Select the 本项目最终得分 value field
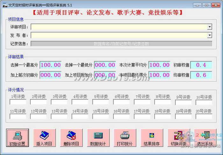Viewport: 223px width, 155px height. pos(159,75)
